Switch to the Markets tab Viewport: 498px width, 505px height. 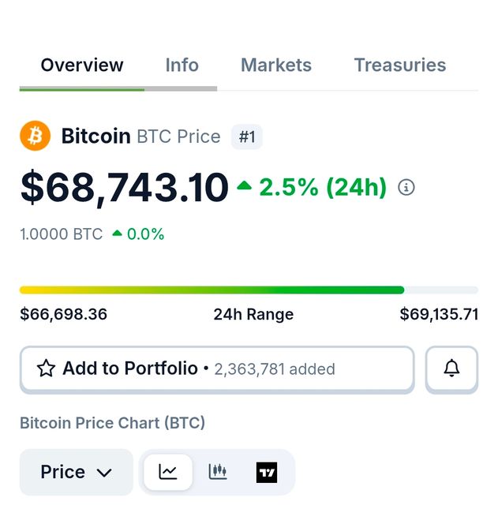(276, 65)
